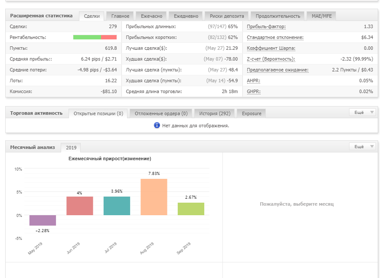Click the Стандартное отклонение label
382x278 pixels.
pyautogui.click(x=275, y=37)
